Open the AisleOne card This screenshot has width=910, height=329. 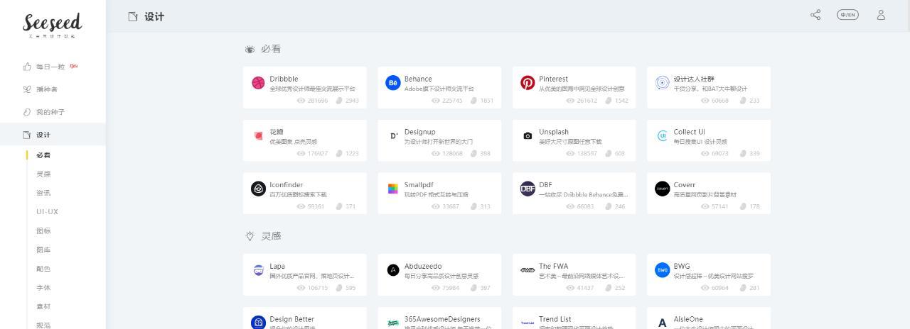point(708,318)
